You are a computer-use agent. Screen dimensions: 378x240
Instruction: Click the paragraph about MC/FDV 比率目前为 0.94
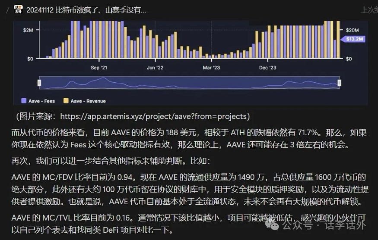click(190, 189)
